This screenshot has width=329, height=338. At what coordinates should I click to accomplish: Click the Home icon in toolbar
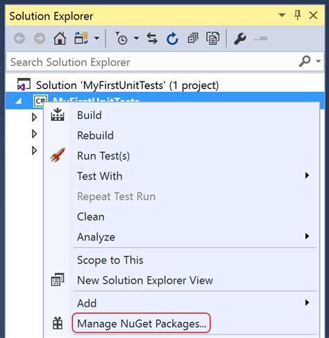click(60, 38)
